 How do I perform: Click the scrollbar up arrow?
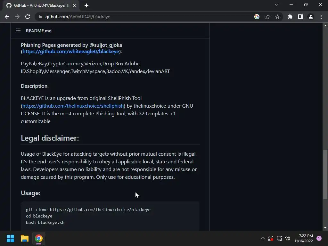pos(325,26)
